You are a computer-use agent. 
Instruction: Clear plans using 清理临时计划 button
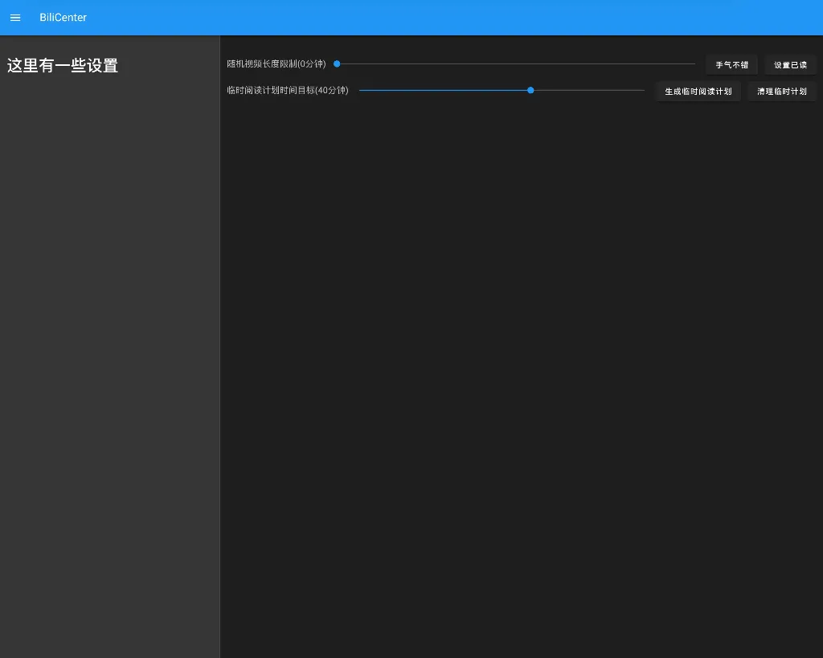(781, 92)
